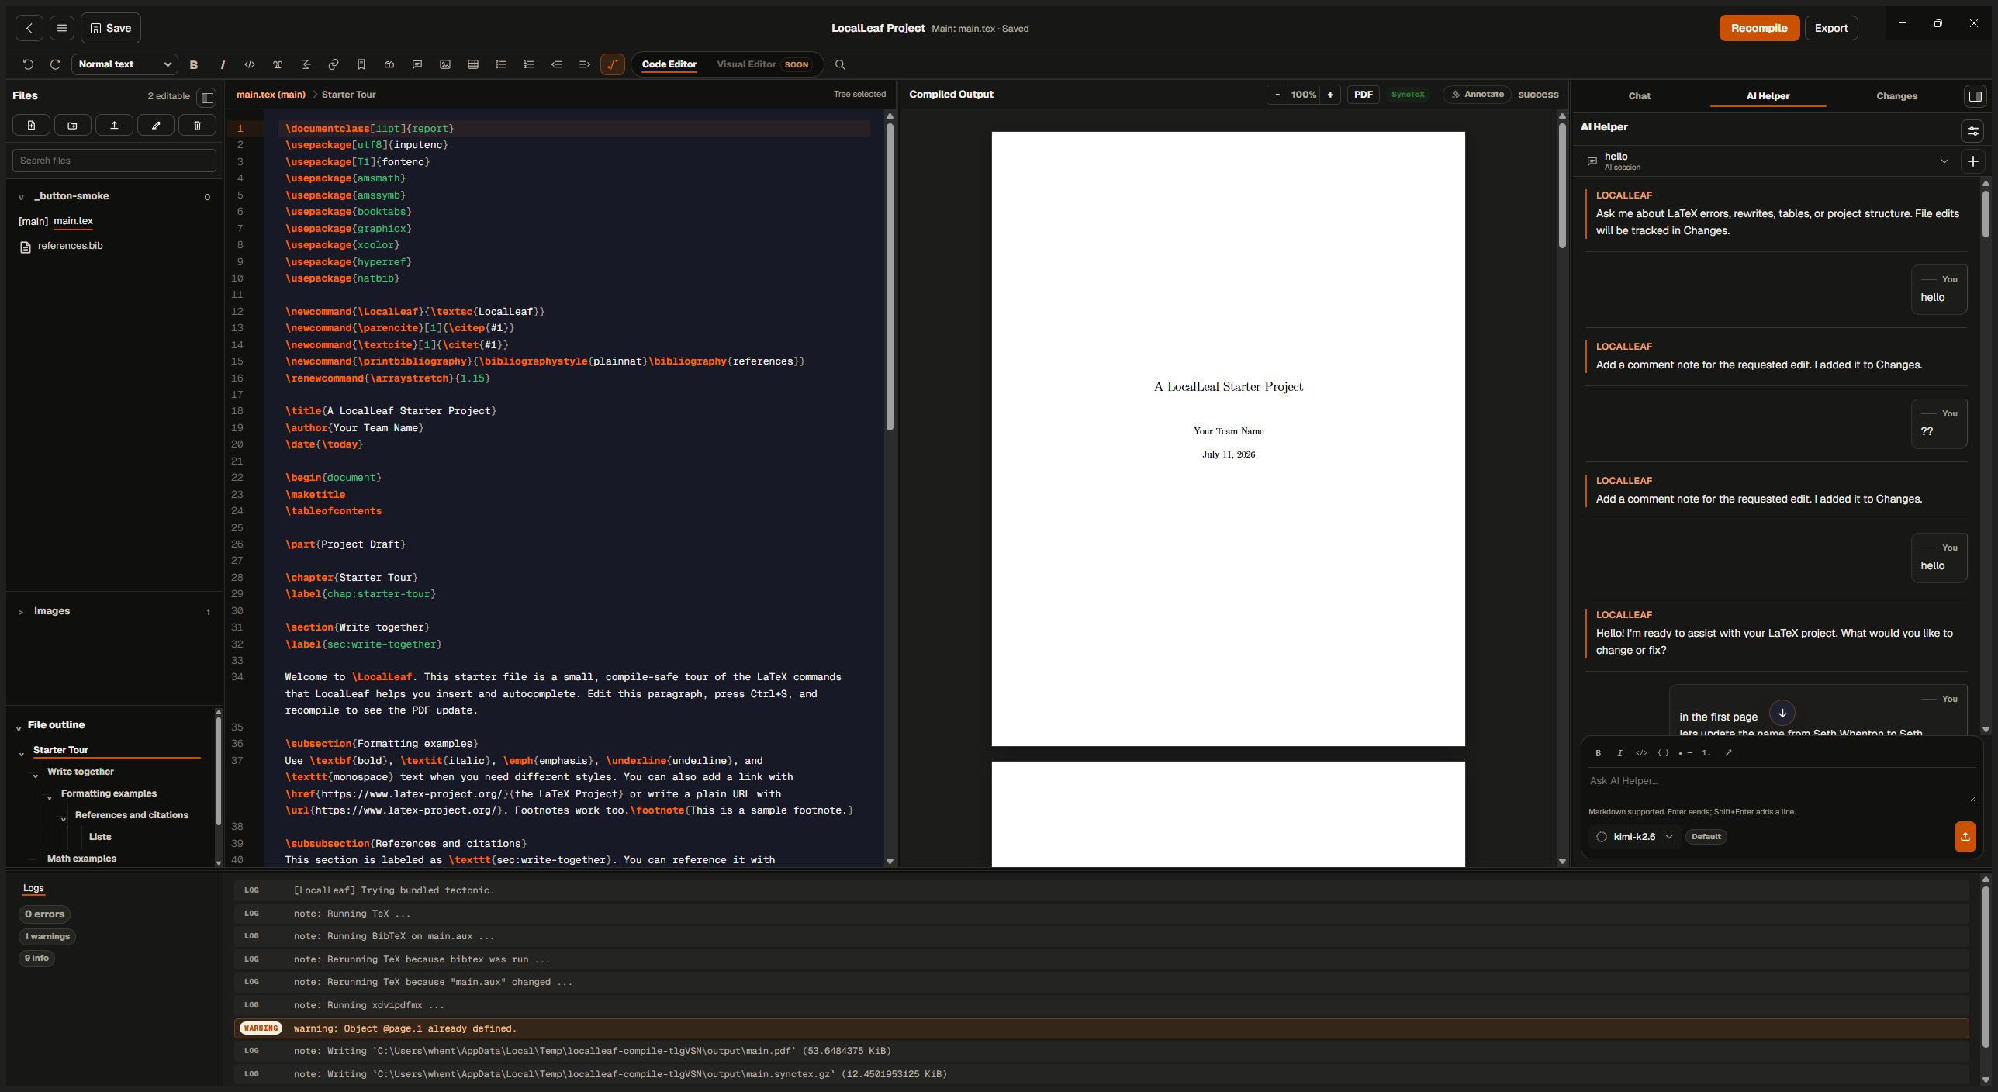Viewport: 1998px width, 1092px height.
Task: Start a new AI session with the plus icon
Action: [x=1973, y=161]
